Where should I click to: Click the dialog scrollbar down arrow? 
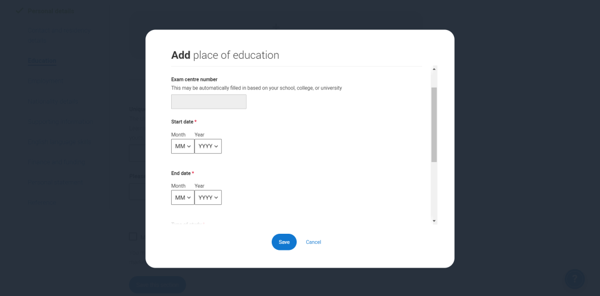click(x=434, y=221)
